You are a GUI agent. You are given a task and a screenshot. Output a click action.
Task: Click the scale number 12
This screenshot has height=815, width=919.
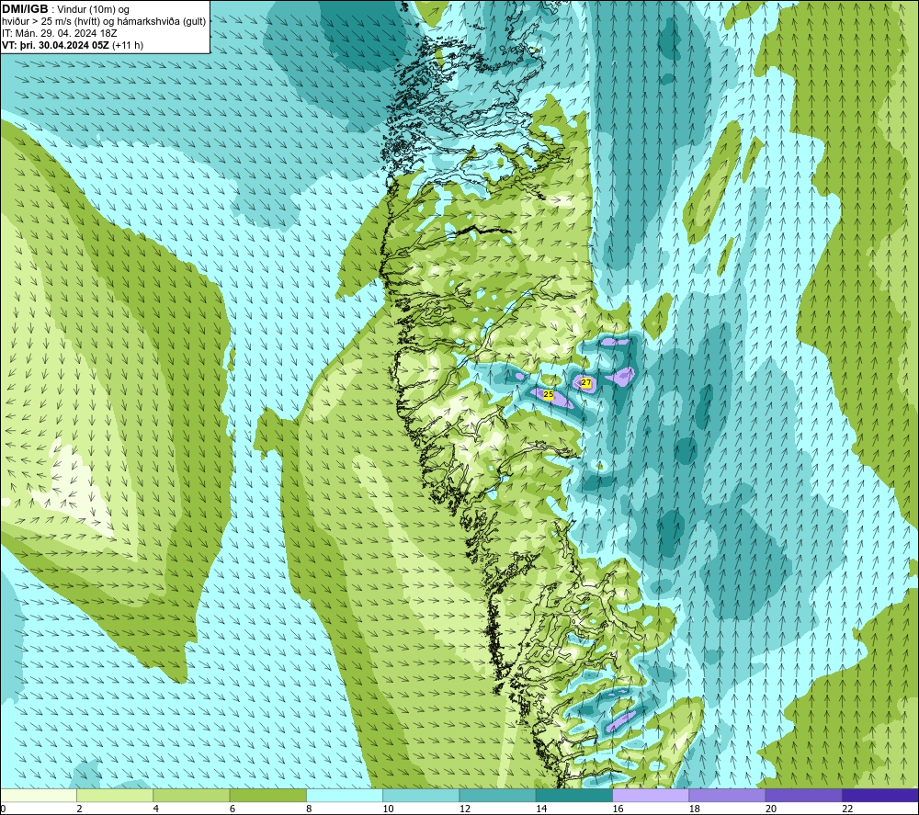(465, 809)
